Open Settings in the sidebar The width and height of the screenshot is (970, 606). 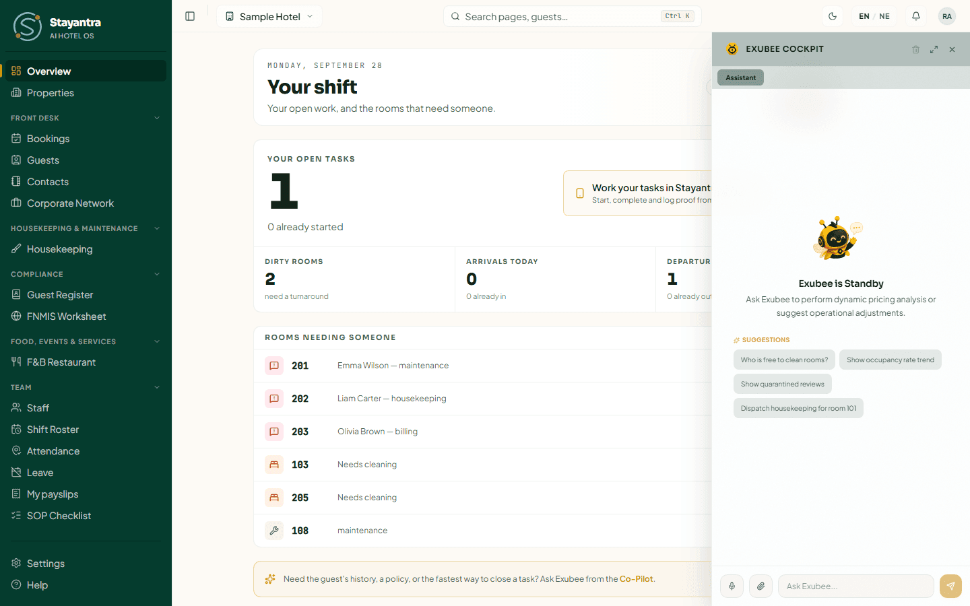click(86, 564)
